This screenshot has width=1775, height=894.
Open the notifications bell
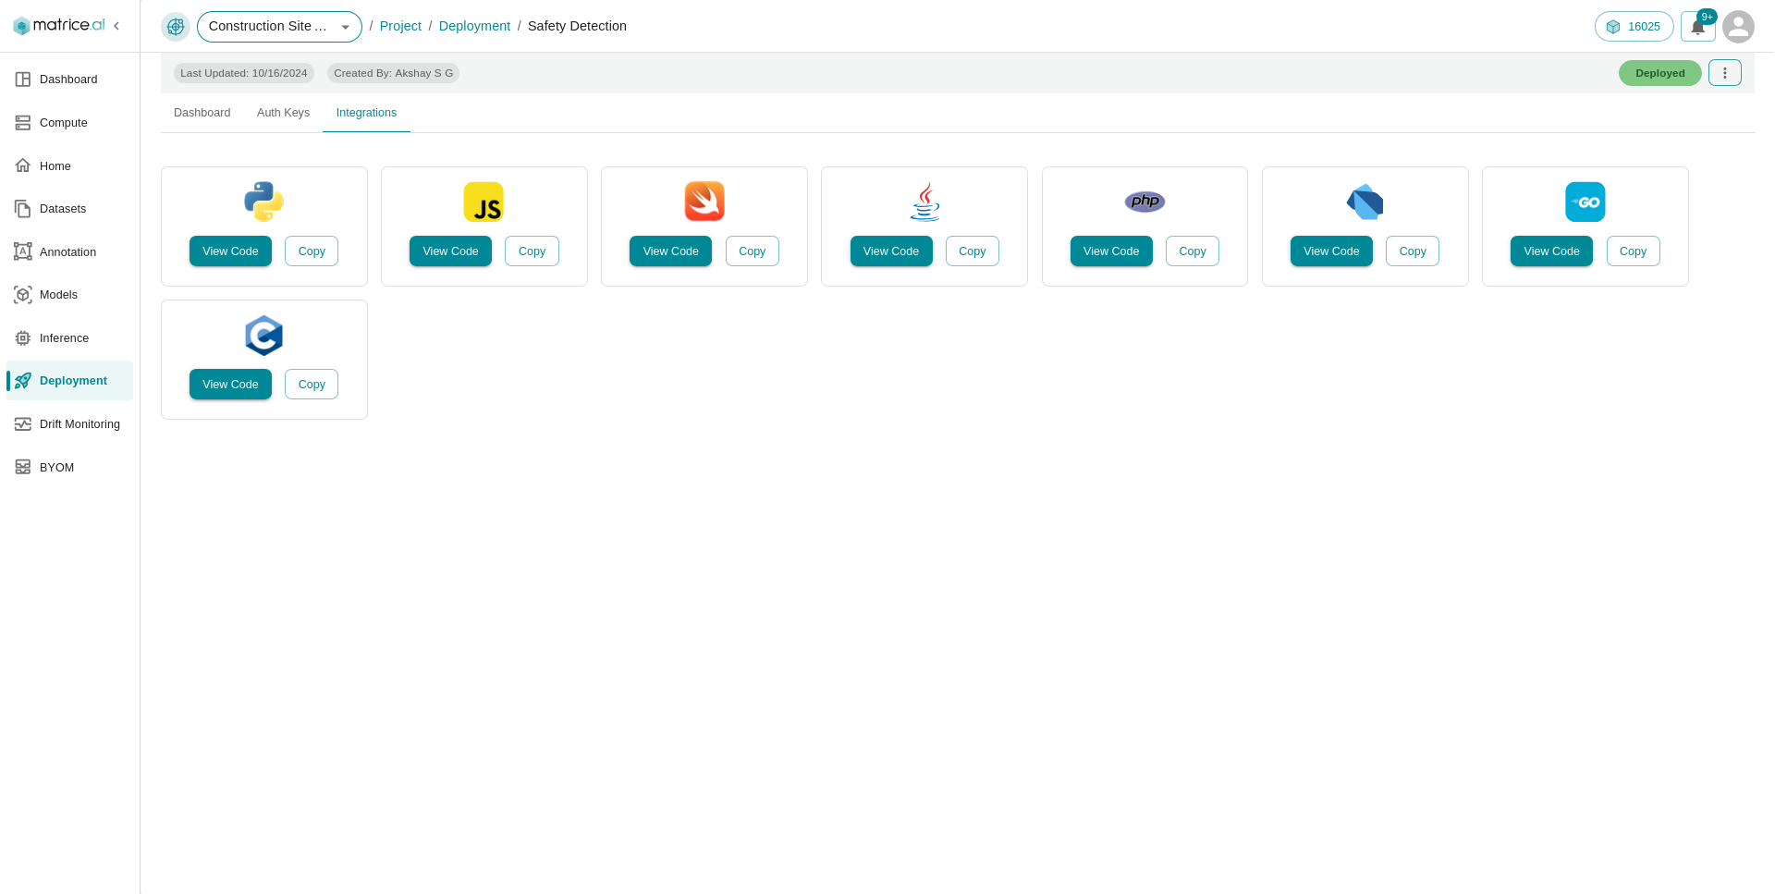pyautogui.click(x=1698, y=27)
